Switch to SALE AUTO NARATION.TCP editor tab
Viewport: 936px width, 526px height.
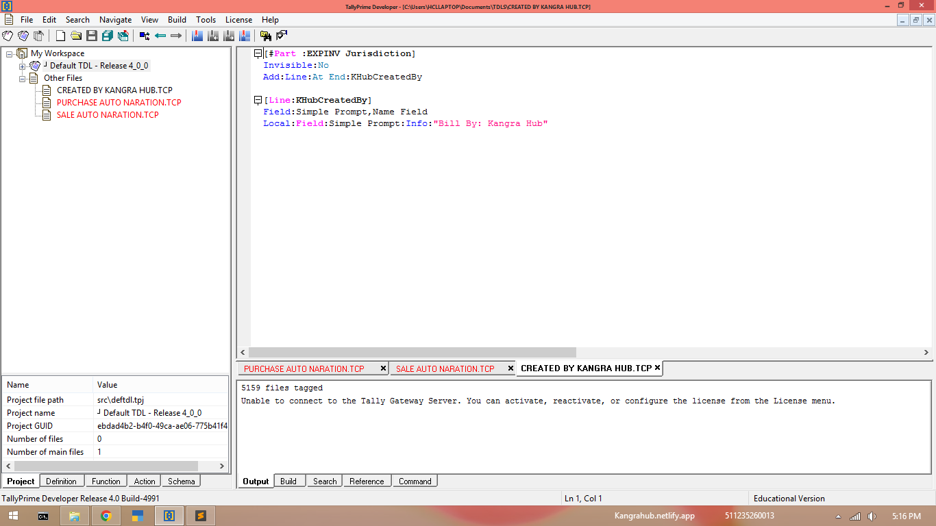click(x=445, y=368)
